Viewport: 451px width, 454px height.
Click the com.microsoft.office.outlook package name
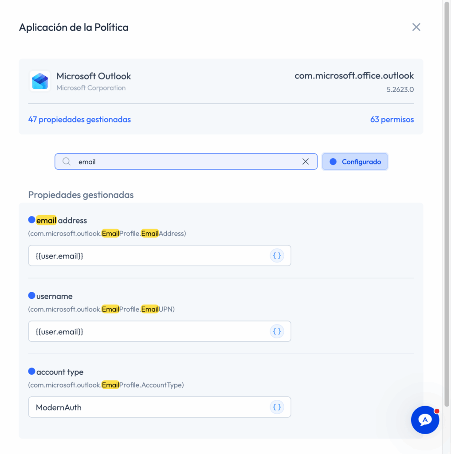coord(354,75)
